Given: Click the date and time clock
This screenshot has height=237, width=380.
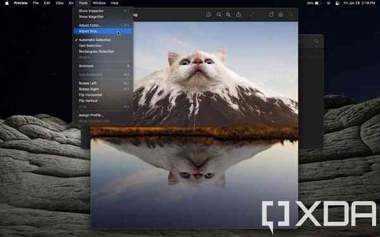Looking at the screenshot, I should 359,3.
